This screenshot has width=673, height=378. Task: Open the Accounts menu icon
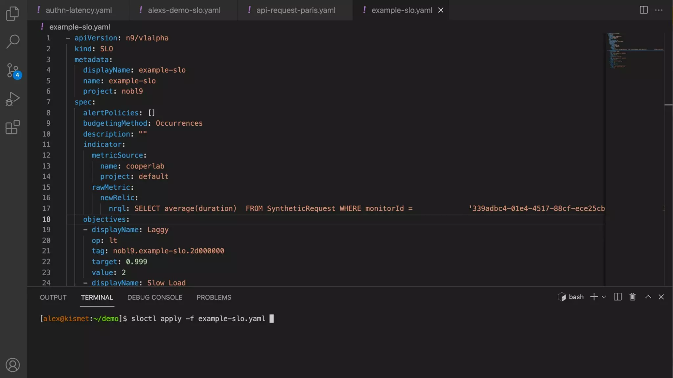click(12, 365)
